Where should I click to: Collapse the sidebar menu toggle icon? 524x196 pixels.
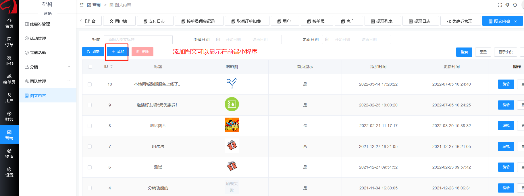[82, 5]
